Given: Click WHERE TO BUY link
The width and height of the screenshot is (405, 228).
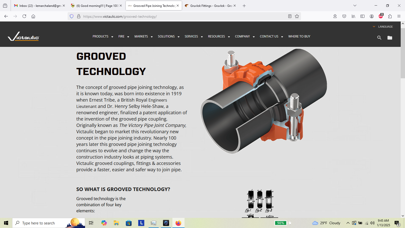Looking at the screenshot, I should pos(299,36).
